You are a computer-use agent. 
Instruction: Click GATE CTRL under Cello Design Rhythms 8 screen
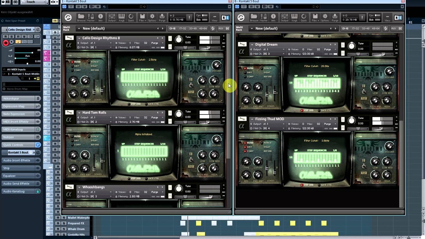pos(152,104)
